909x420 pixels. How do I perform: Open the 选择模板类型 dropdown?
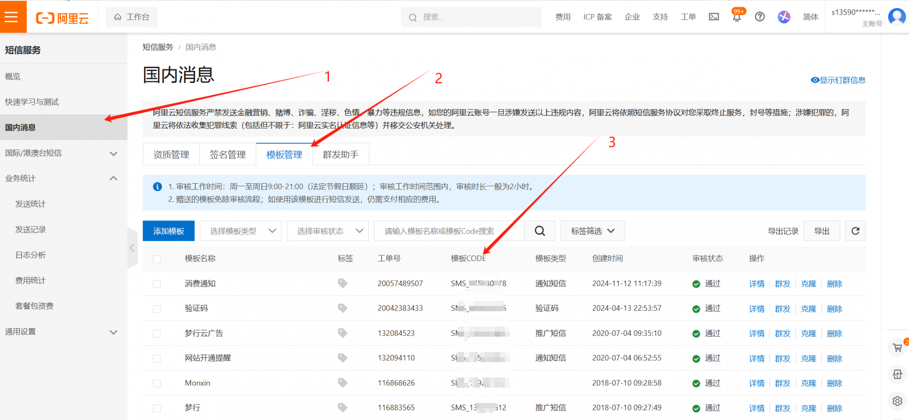coord(241,231)
